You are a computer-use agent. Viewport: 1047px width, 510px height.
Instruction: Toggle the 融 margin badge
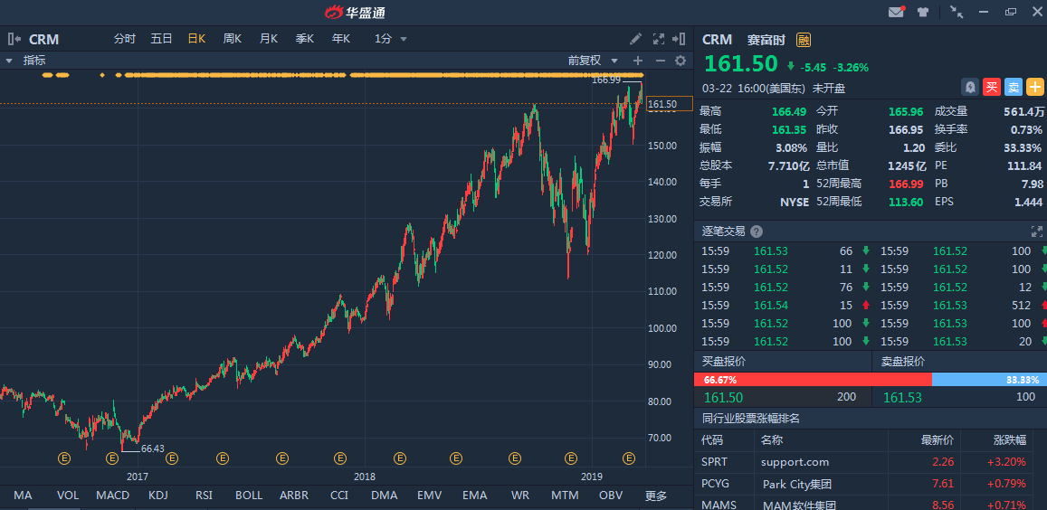[x=804, y=39]
